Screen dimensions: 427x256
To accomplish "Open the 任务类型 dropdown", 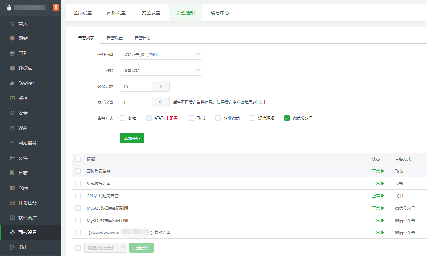I will (161, 54).
